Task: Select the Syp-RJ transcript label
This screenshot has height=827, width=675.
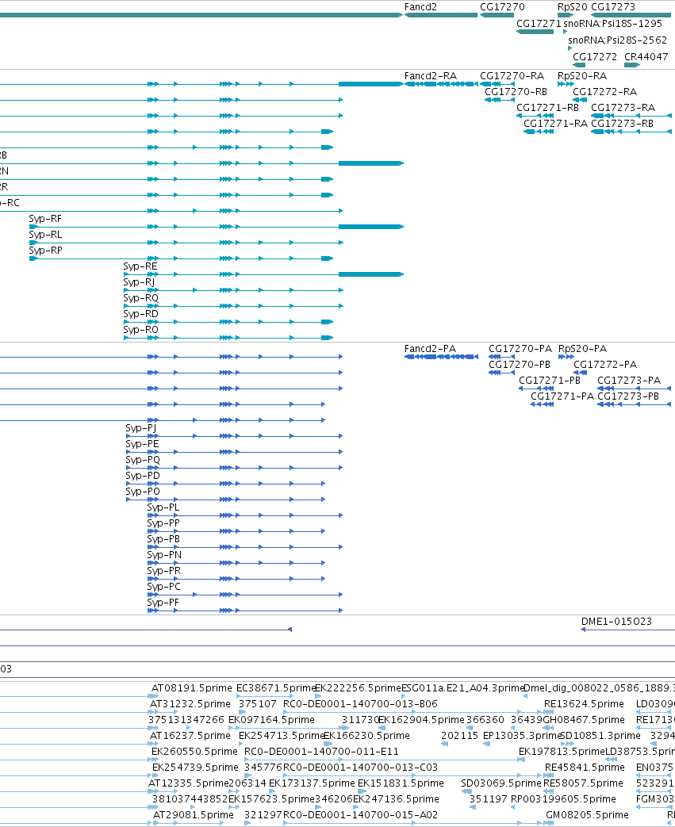Action: click(x=139, y=282)
